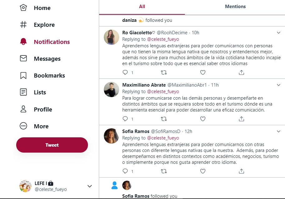The height and width of the screenshot is (199, 285).
Task: Expand the celeste_fueyo account switcher
Action: point(89,186)
